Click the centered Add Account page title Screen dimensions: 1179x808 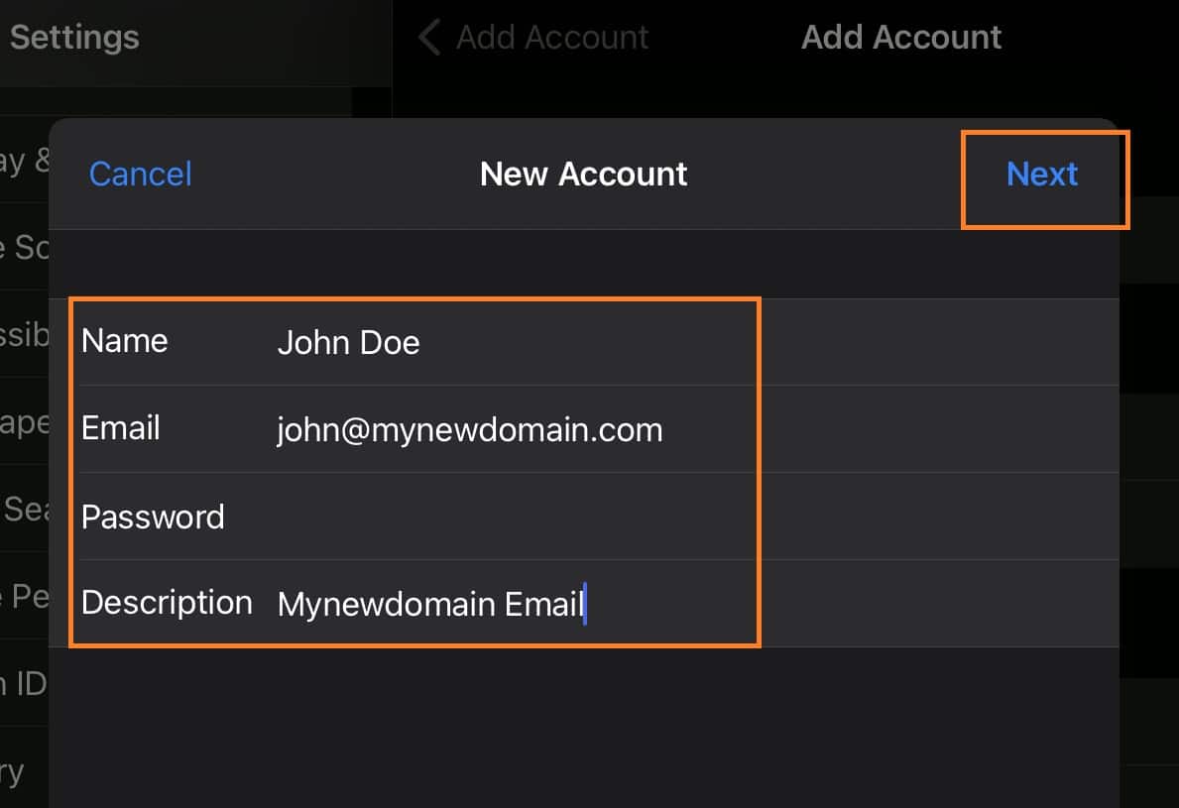click(x=900, y=38)
